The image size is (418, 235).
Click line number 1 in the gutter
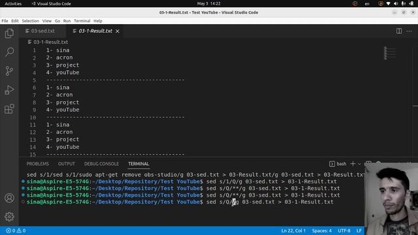tap(34, 50)
